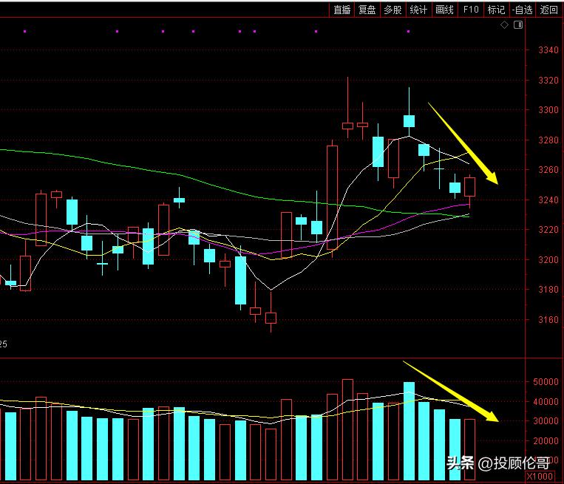Viewport: 564px width, 484px height.
Task: Select the yellow arrow on volume chart
Action: (x=451, y=392)
